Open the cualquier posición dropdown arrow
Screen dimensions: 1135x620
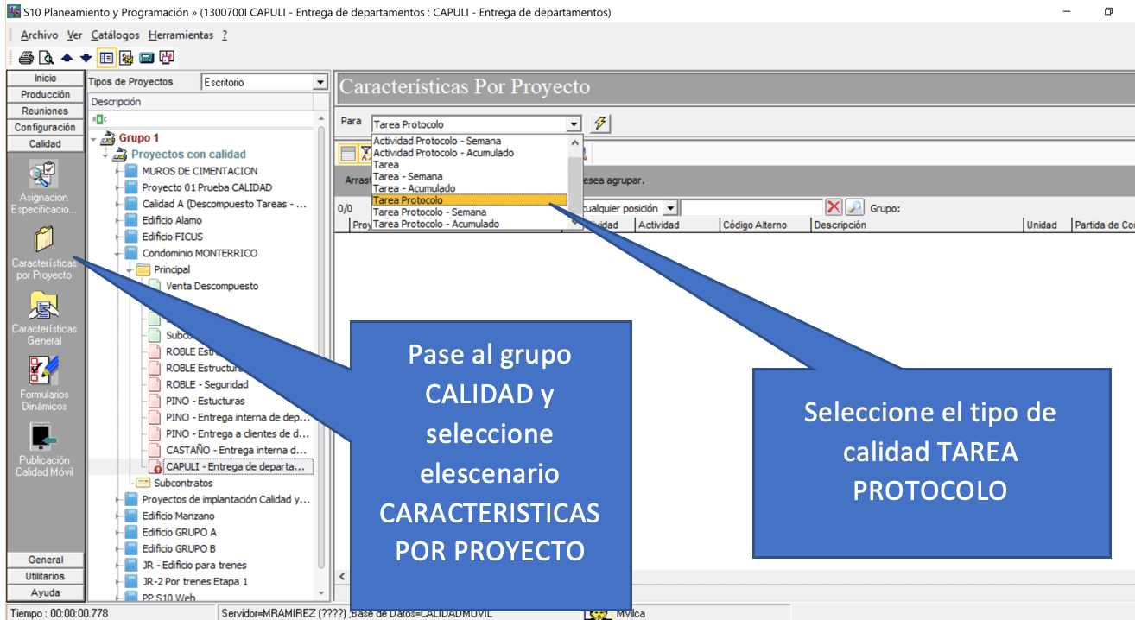click(x=670, y=208)
